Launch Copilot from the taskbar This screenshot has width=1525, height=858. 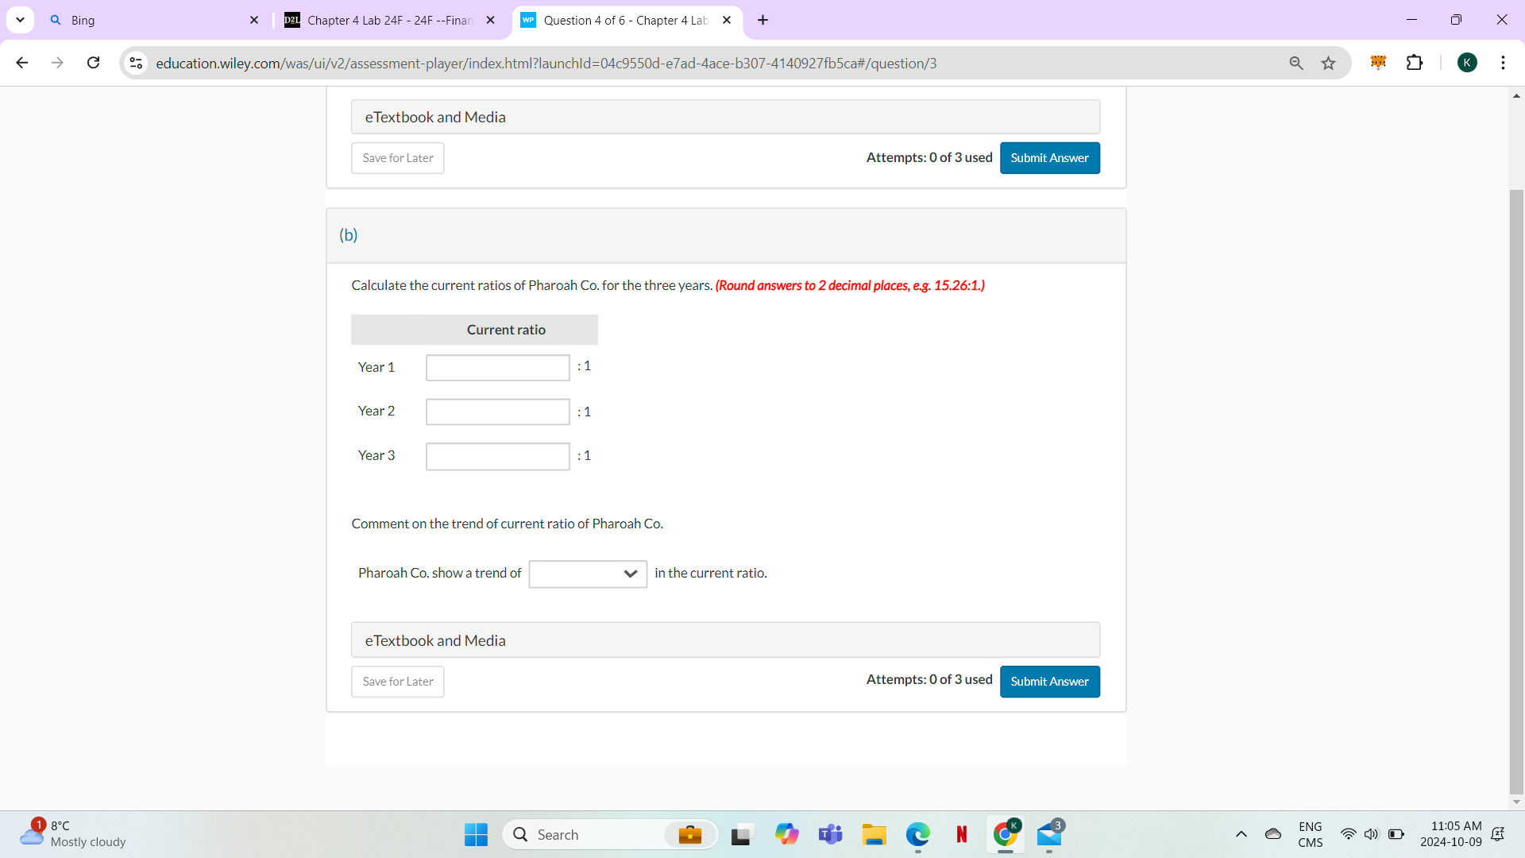click(786, 834)
